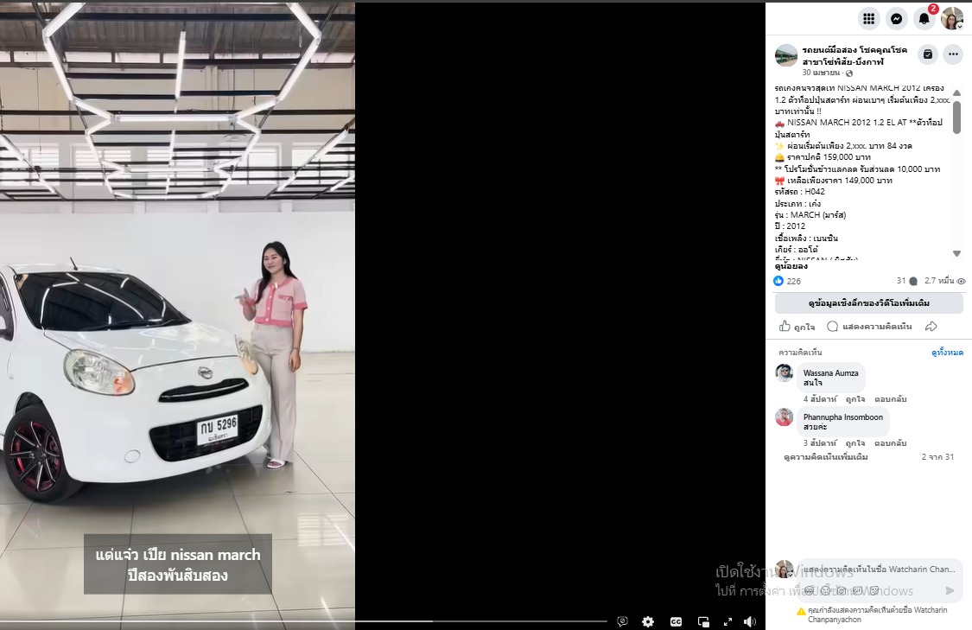Image resolution: width=972 pixels, height=630 pixels.
Task: Like Wassana Aumza's comment
Action: pos(855,398)
